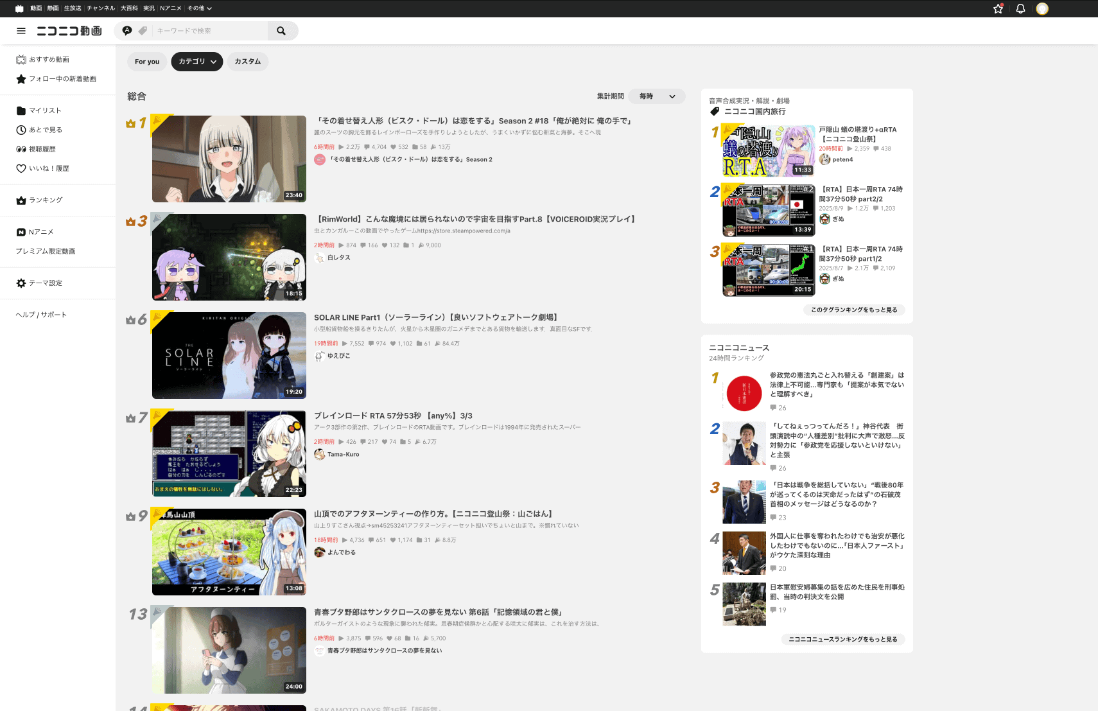Open 日本一周RTA part1/2 thumbnail
Viewport: 1098px width, 711px height.
769,270
